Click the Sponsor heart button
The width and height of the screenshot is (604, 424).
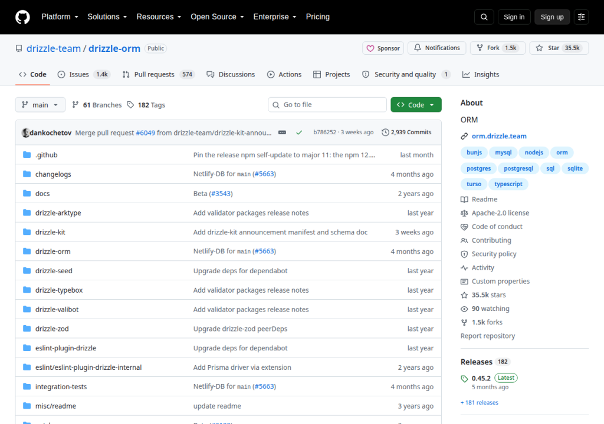[x=383, y=48]
